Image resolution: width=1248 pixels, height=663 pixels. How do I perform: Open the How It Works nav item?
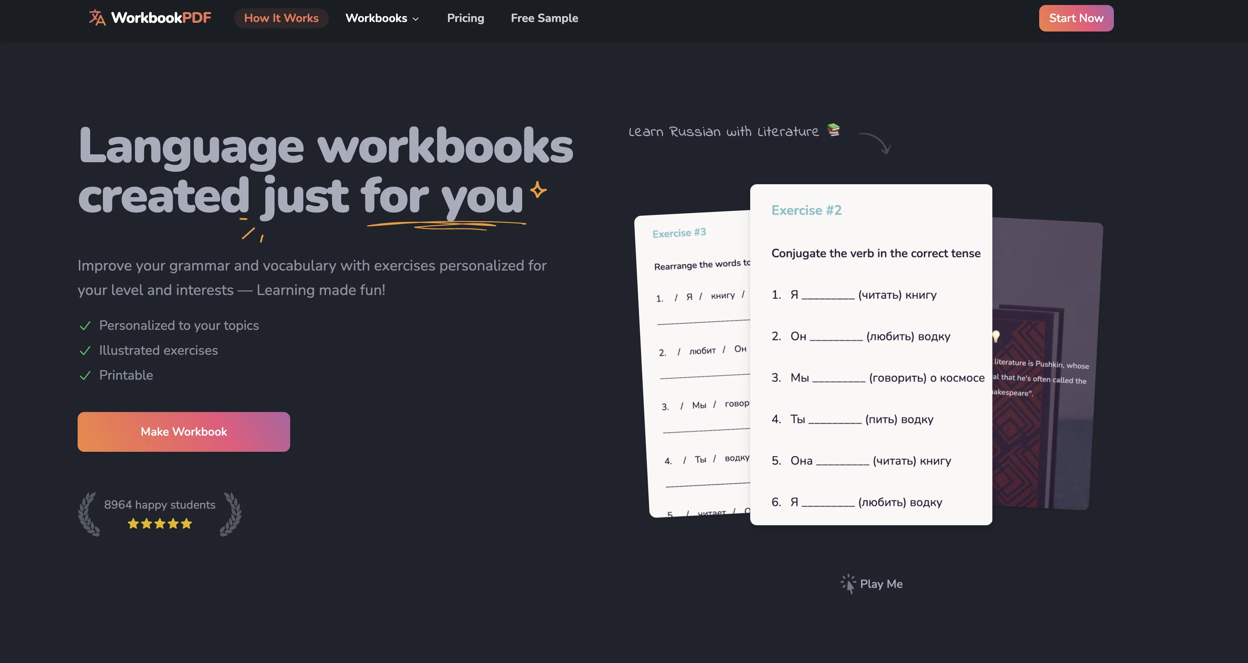pos(281,18)
